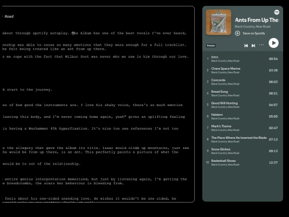Play the Ants From Up There album
This screenshot has height=217, width=289.
[273, 43]
